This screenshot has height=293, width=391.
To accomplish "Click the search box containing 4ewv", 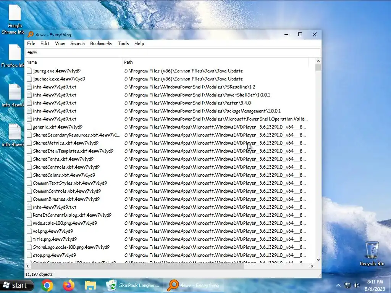I will pyautogui.click(x=173, y=52).
